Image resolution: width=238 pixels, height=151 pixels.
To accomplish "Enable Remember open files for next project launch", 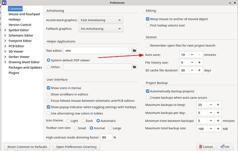I will click(148, 46).
